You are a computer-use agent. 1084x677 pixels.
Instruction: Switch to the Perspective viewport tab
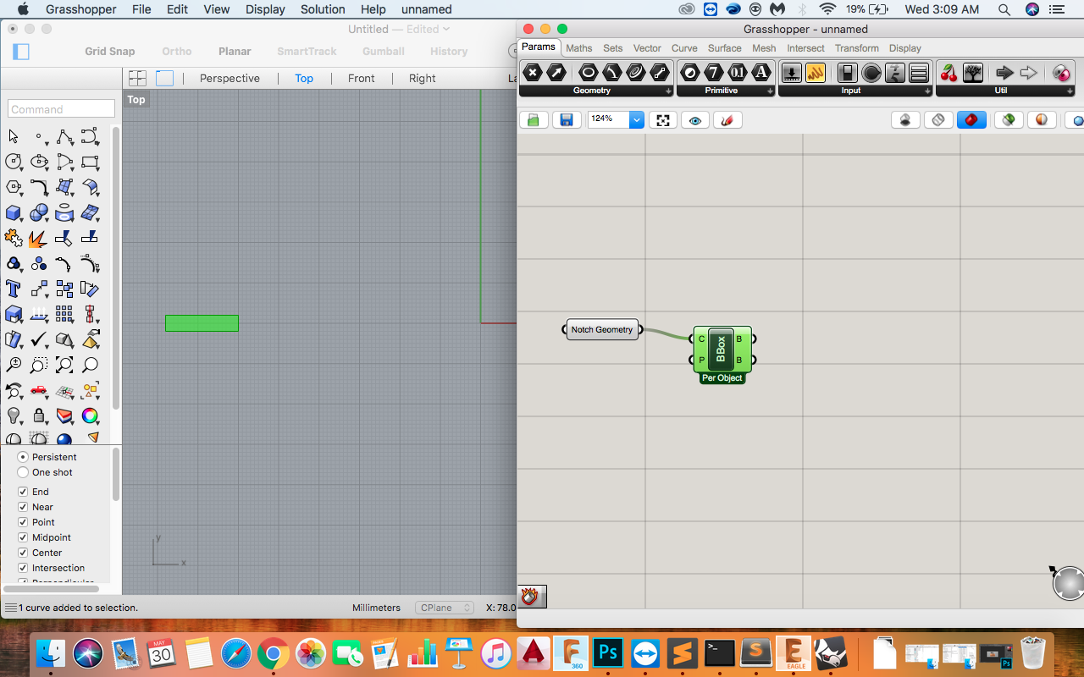pyautogui.click(x=230, y=78)
